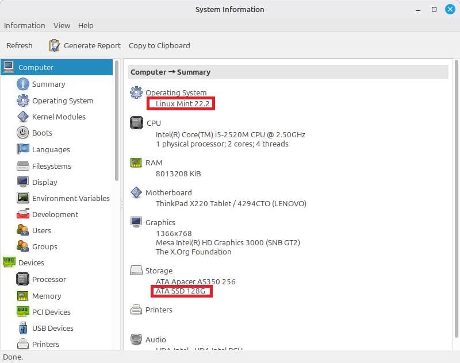Select the Processor chip icon
Screen dimensions: 460x363
(22, 279)
